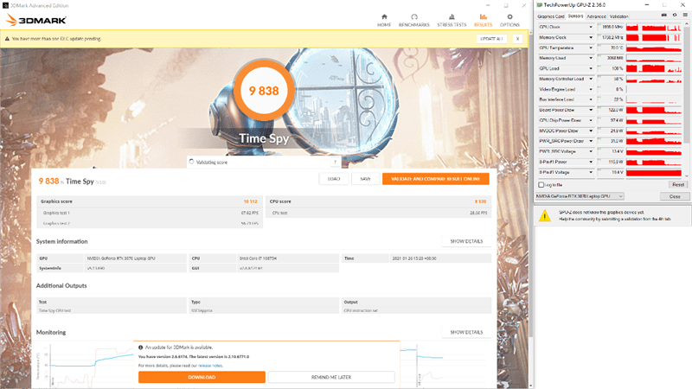Open the release notes link
Viewport: 692px width, 389px height.
click(210, 366)
